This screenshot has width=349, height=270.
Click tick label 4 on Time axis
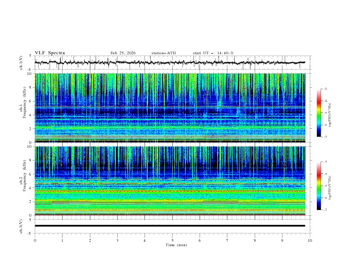coord(145,240)
